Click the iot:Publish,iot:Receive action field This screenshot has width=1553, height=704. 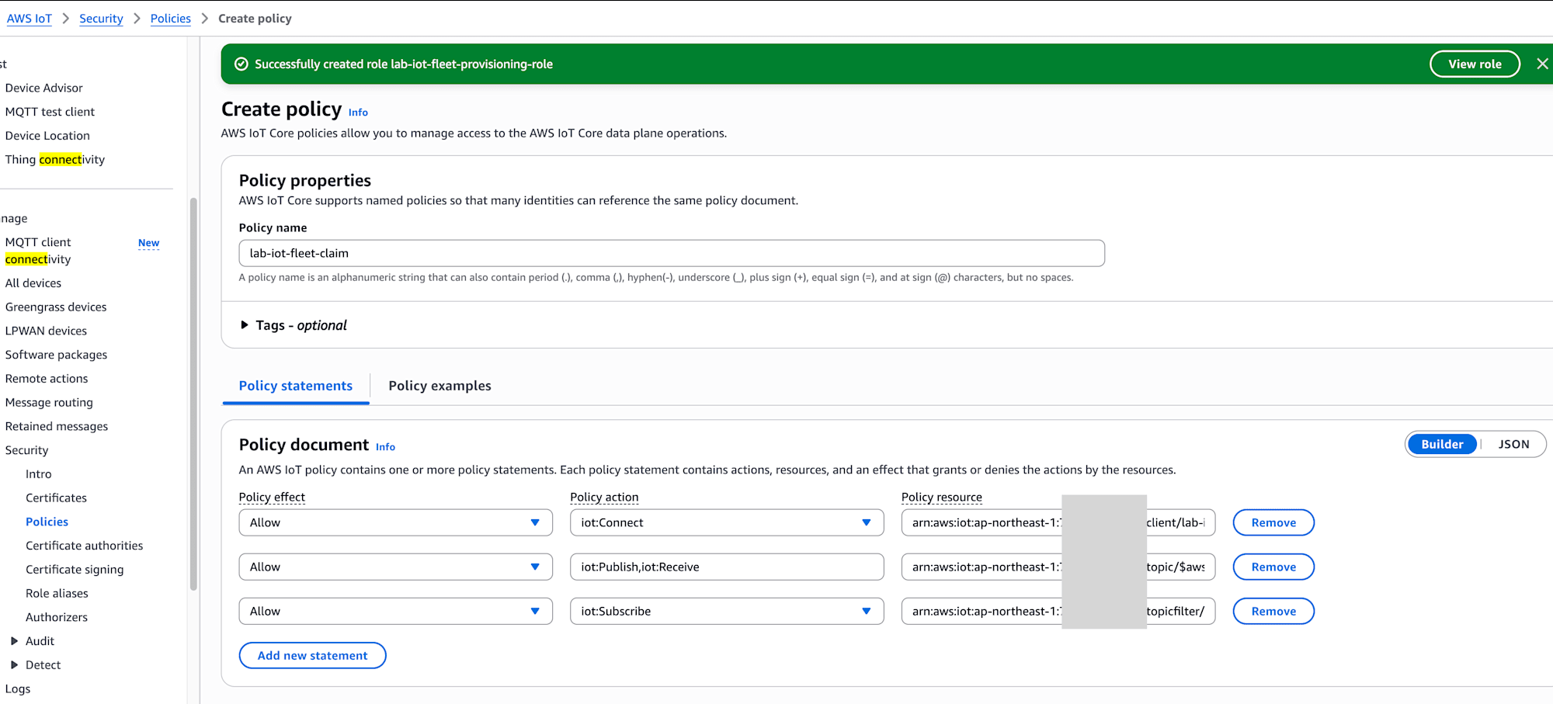727,567
